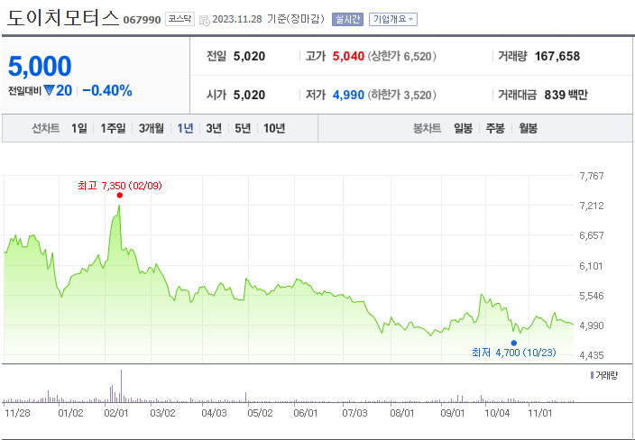This screenshot has width=635, height=440.
Task: Click the blue 최저 low marker dot
Action: click(x=514, y=344)
